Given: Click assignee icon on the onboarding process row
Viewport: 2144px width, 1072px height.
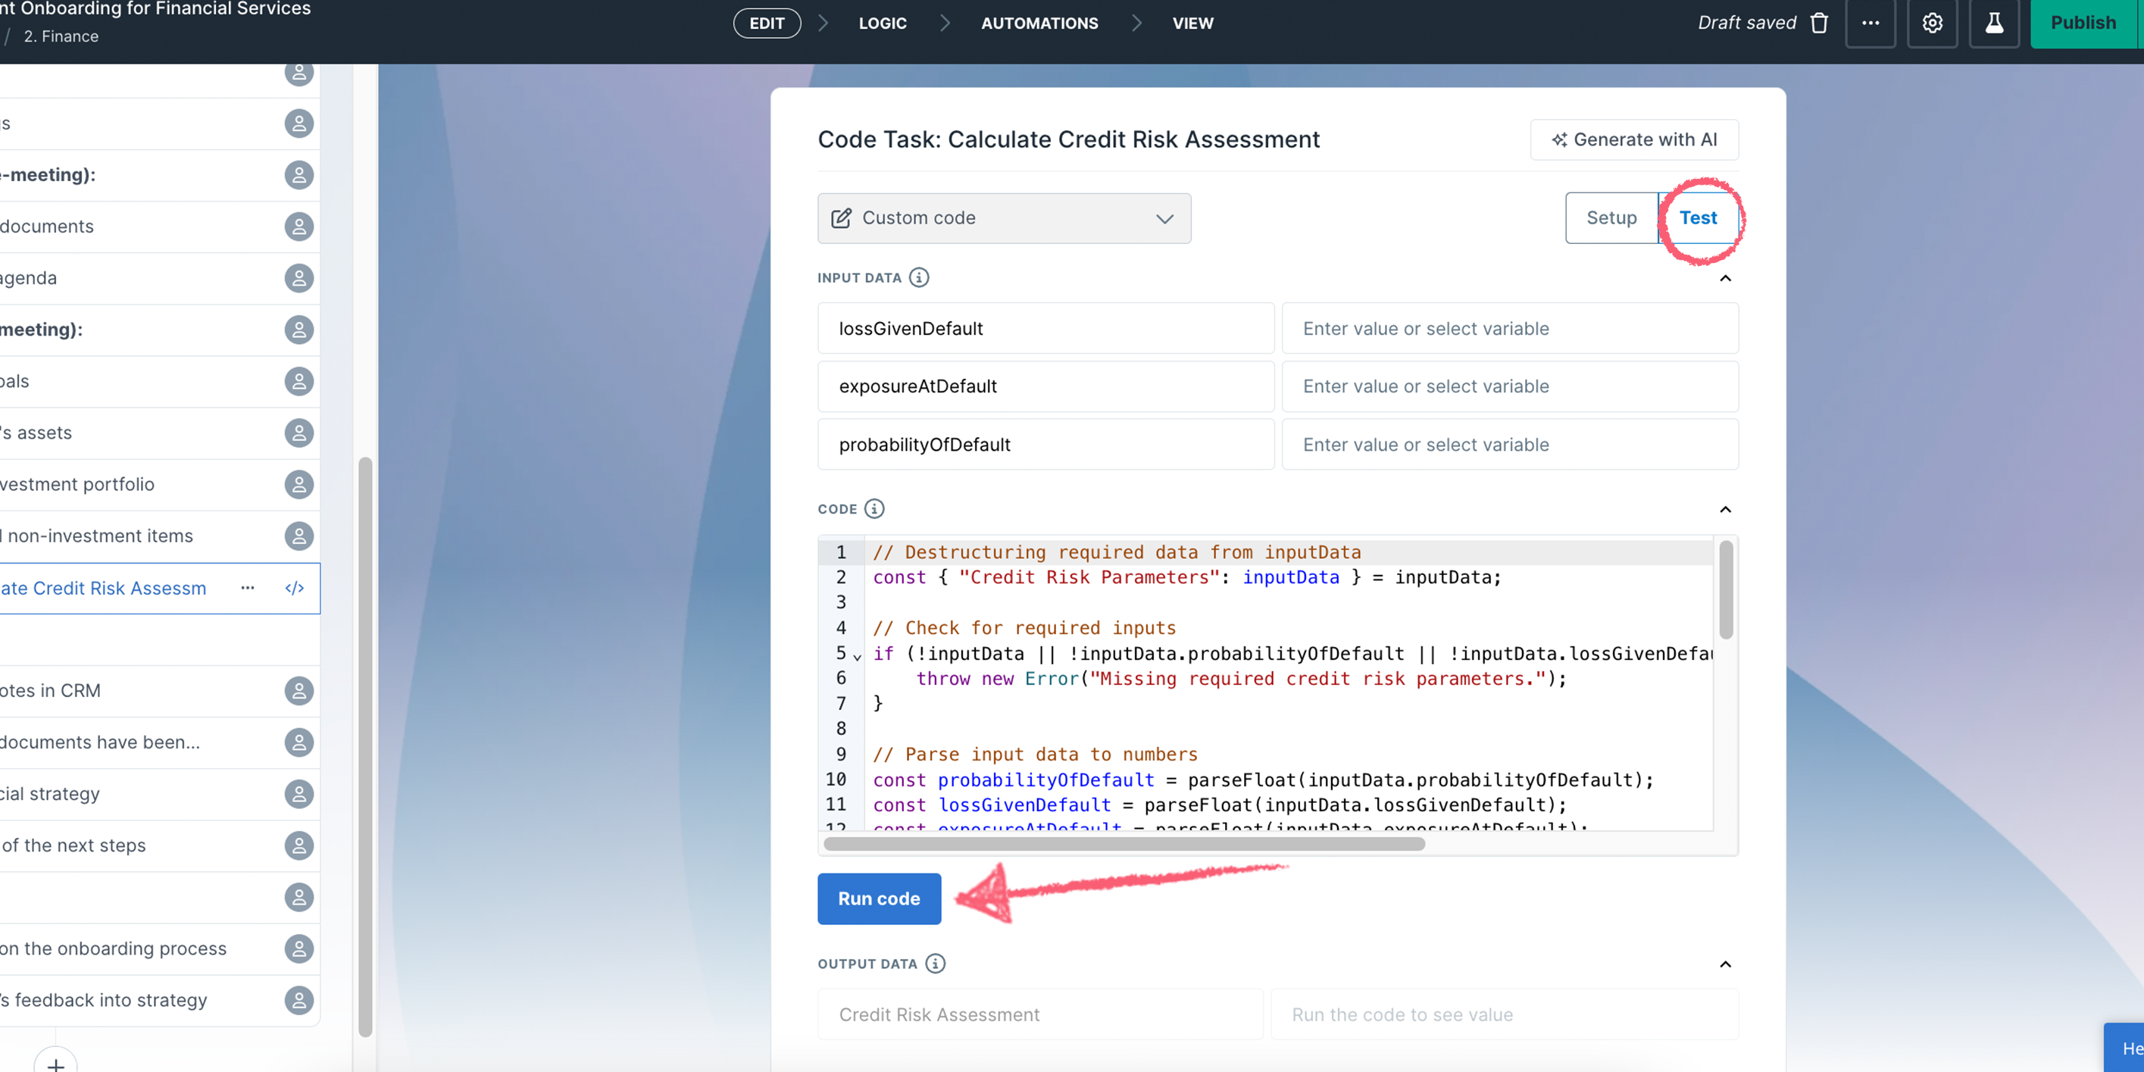Looking at the screenshot, I should [x=298, y=949].
